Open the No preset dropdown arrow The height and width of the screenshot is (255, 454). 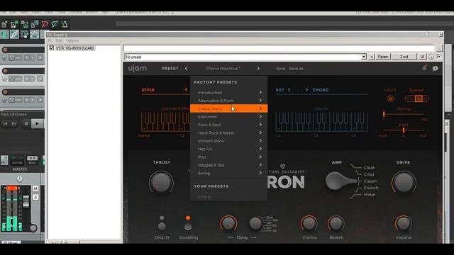pos(364,57)
